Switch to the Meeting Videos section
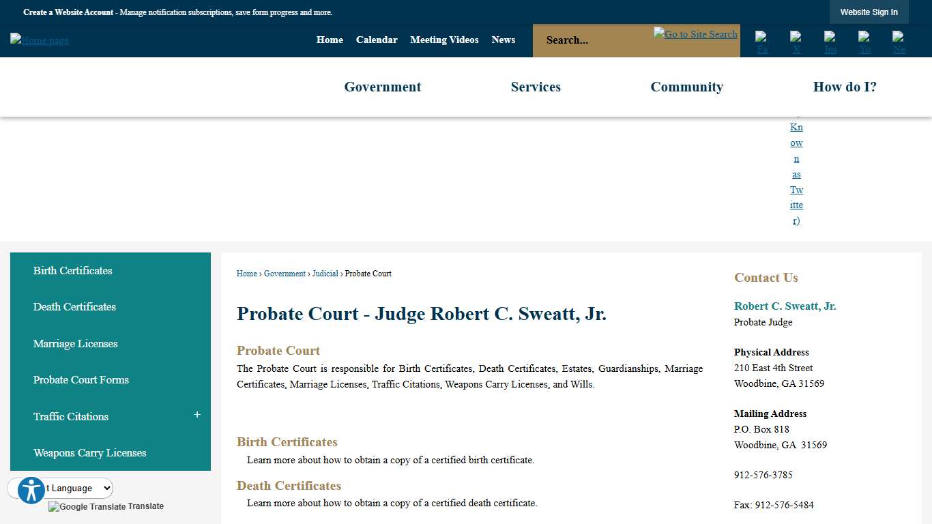Viewport: 932px width, 524px height. point(444,40)
